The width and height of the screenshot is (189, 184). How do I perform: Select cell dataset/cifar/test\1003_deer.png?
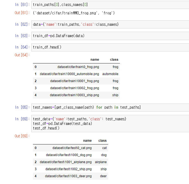coord(68,176)
